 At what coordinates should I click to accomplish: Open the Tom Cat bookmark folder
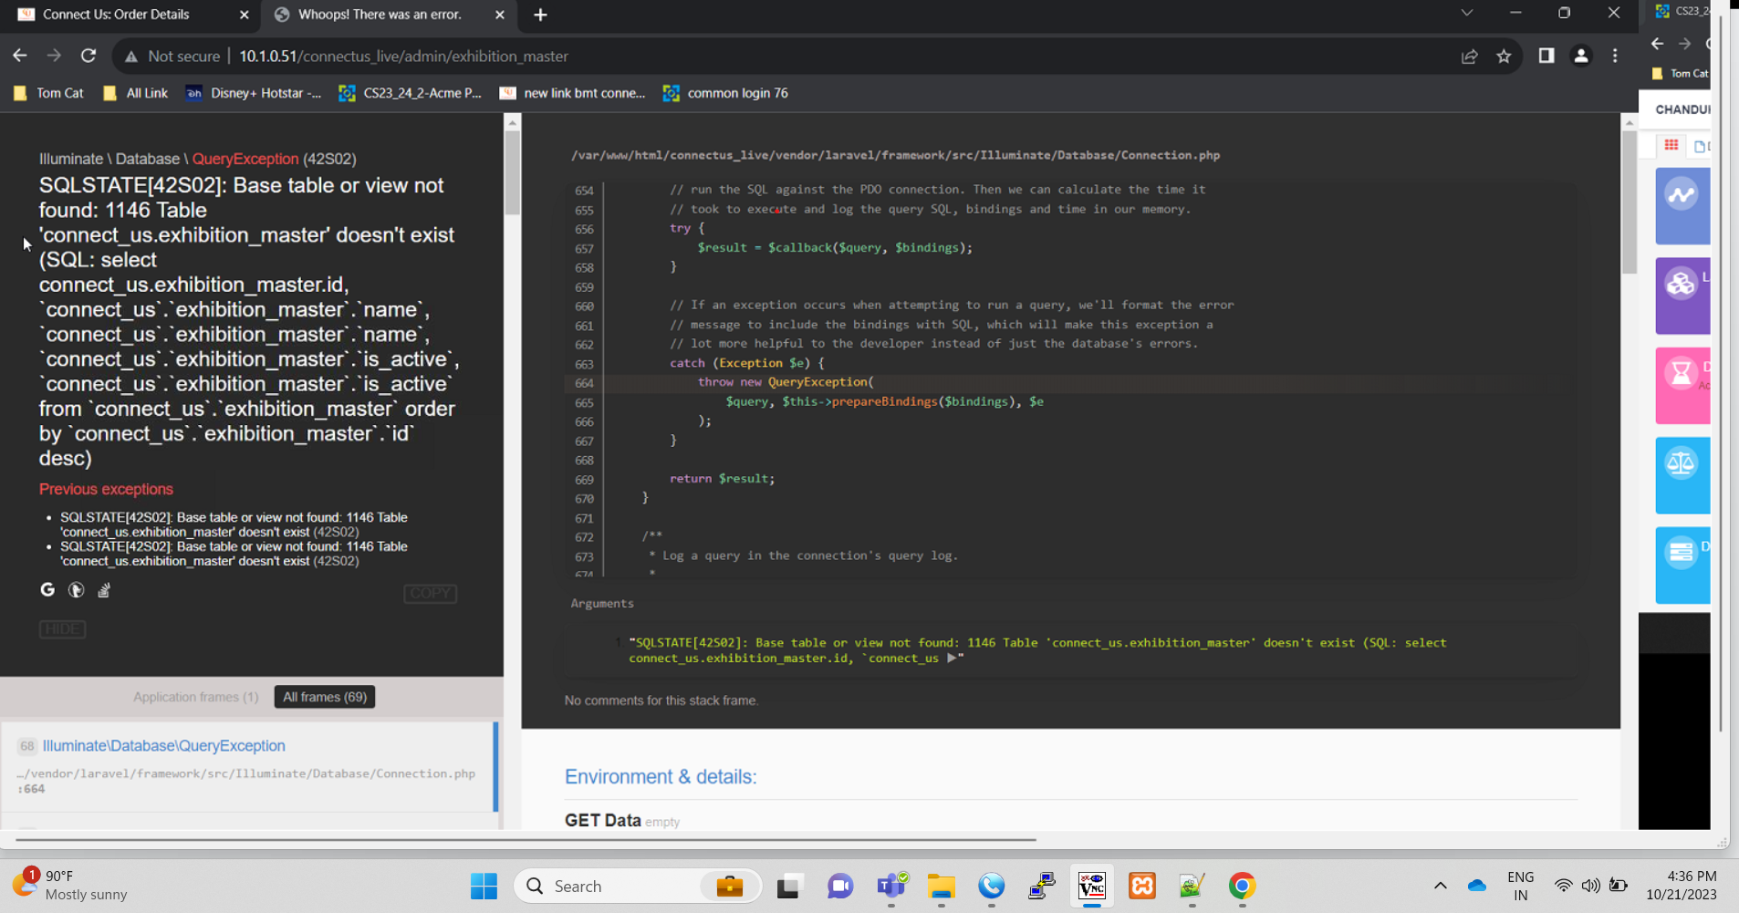[x=48, y=93]
